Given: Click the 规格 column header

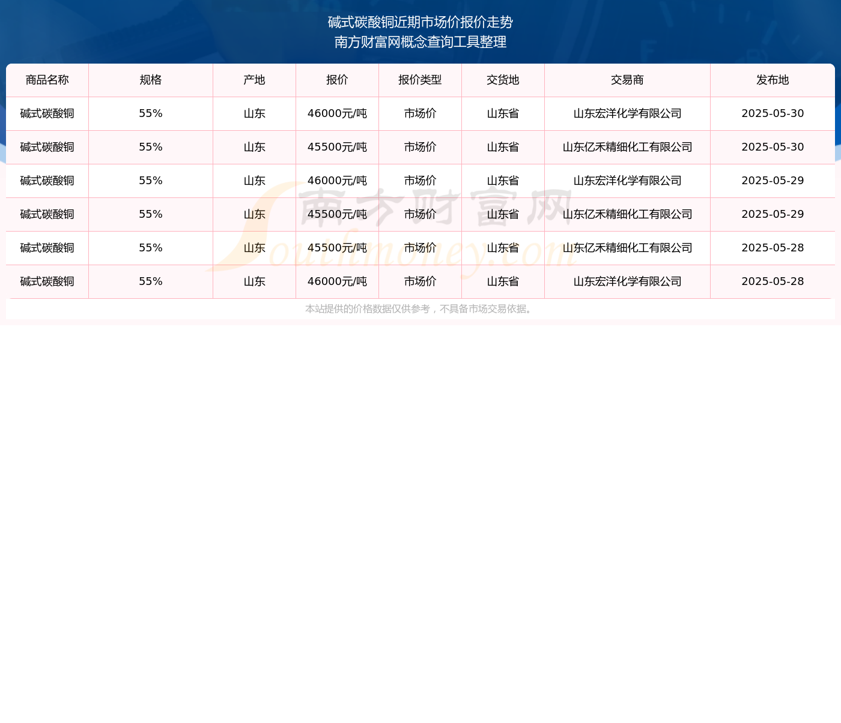Looking at the screenshot, I should [151, 80].
